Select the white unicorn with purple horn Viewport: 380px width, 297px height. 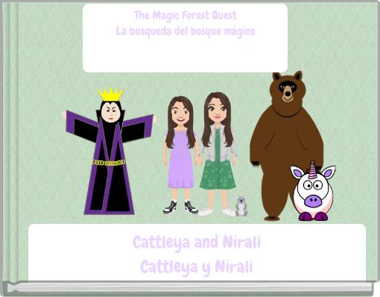[x=313, y=191]
